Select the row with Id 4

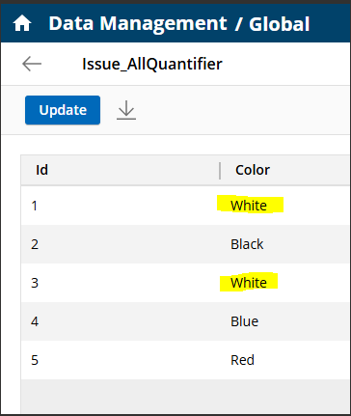186,321
